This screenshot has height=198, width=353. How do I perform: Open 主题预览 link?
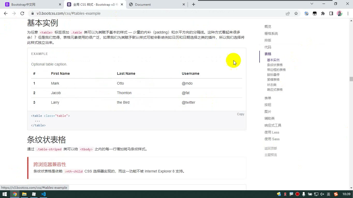pos(271,155)
